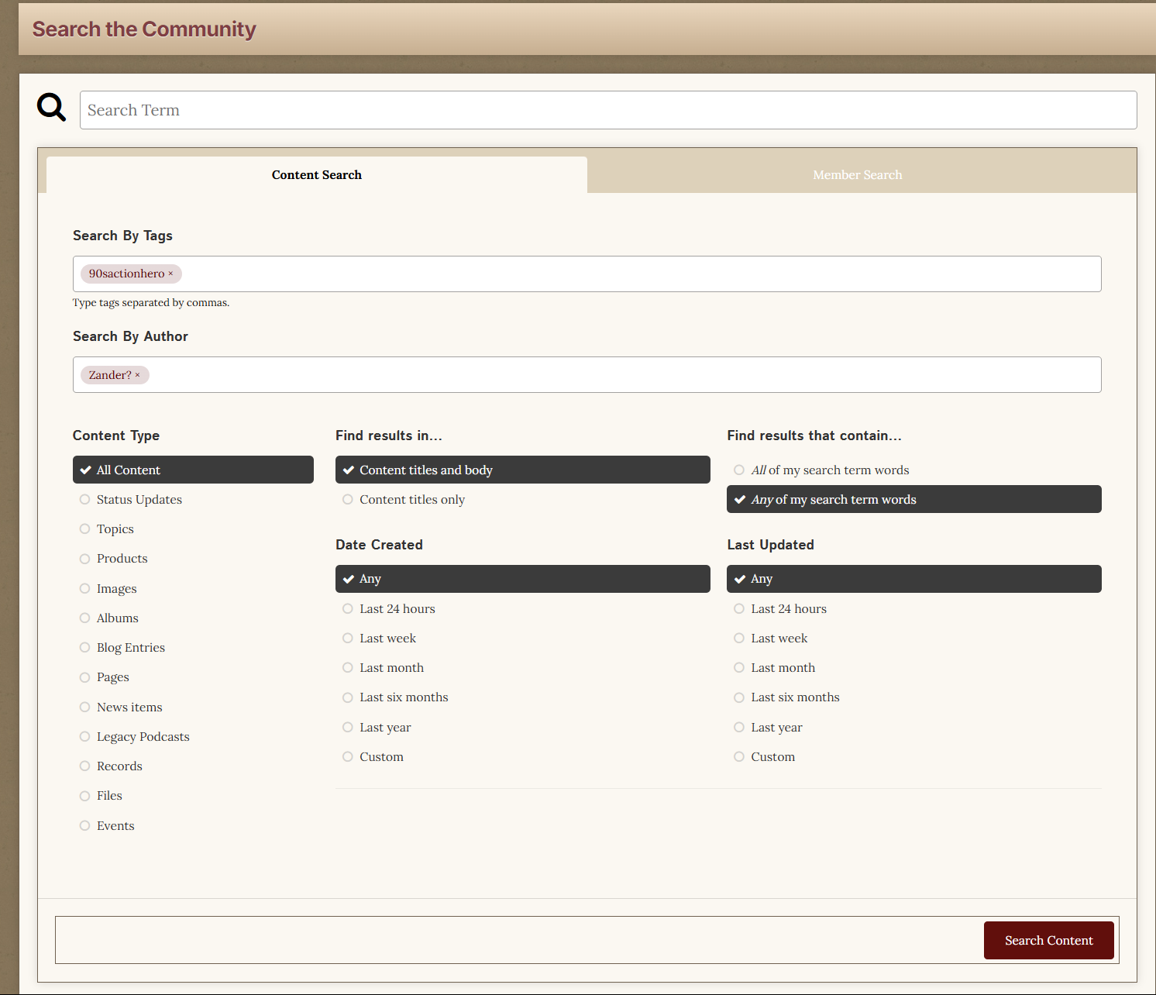Switch to the Member Search tab
The width and height of the screenshot is (1156, 995).
(x=857, y=175)
